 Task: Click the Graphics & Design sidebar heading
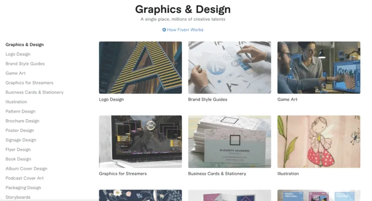(x=25, y=45)
